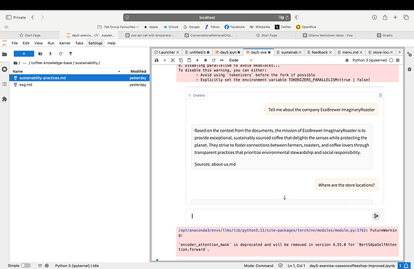Click the root folder breadcrumb icon

16,63
